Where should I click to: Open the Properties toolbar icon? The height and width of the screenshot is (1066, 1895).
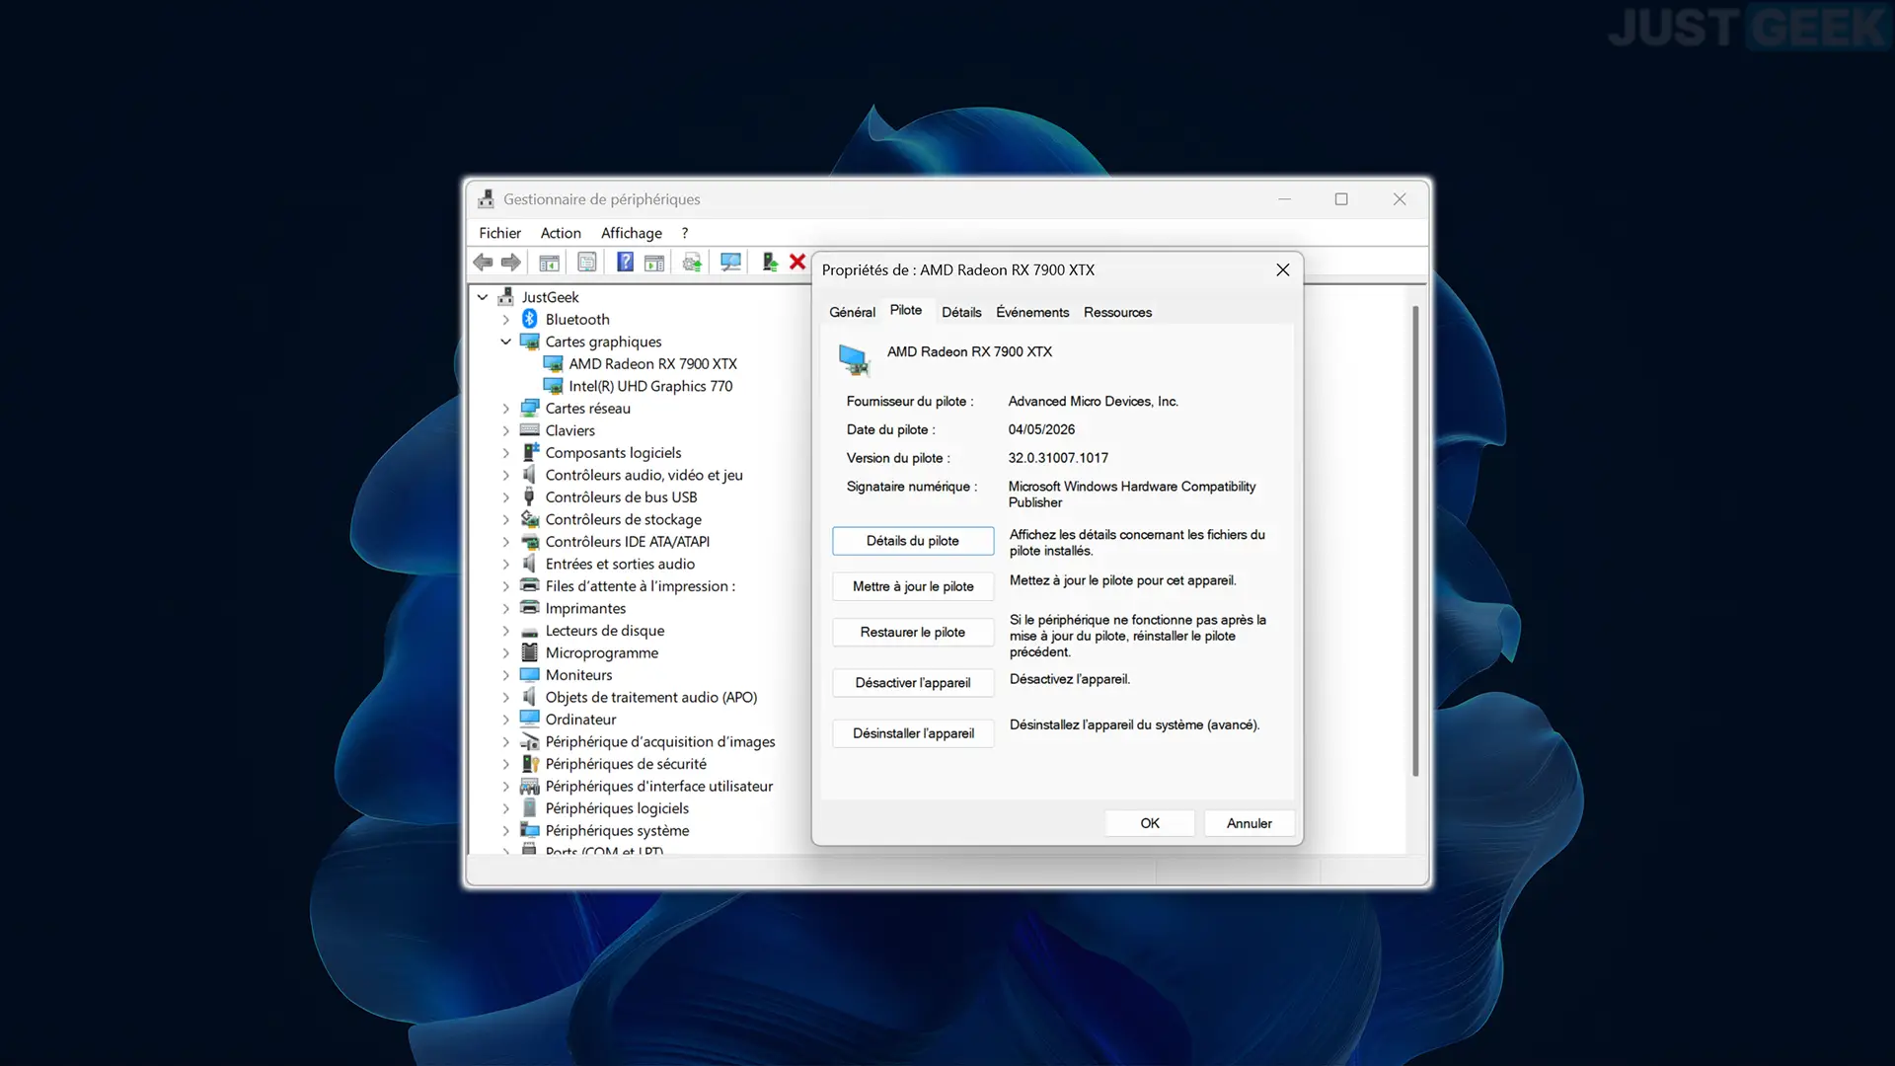[587, 263]
